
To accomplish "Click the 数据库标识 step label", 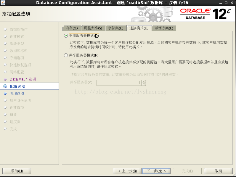I will click(19, 51).
